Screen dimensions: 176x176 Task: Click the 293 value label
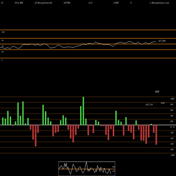click(x=163, y=103)
